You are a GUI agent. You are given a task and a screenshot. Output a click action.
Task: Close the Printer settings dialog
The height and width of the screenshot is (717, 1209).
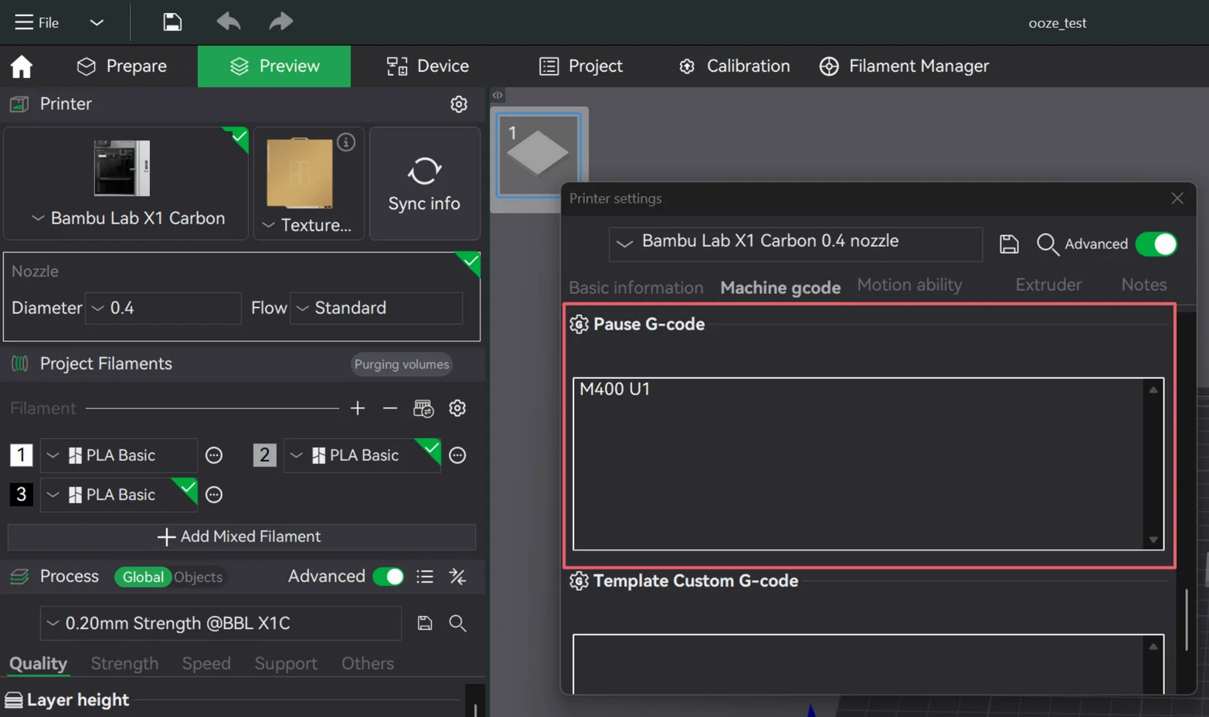pos(1177,198)
